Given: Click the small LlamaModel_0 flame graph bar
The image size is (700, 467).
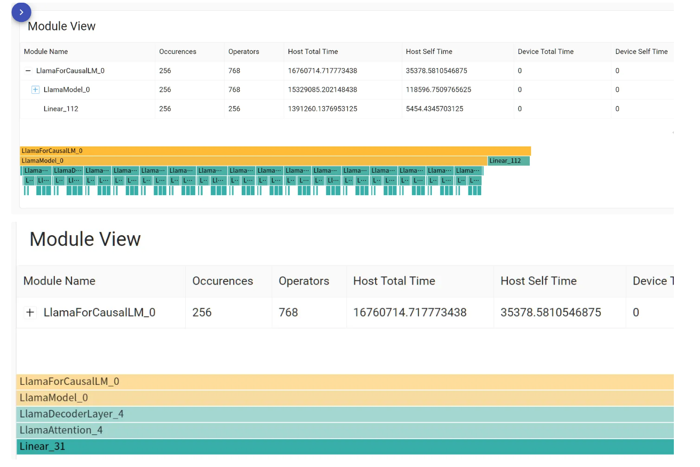Looking at the screenshot, I should click(253, 160).
